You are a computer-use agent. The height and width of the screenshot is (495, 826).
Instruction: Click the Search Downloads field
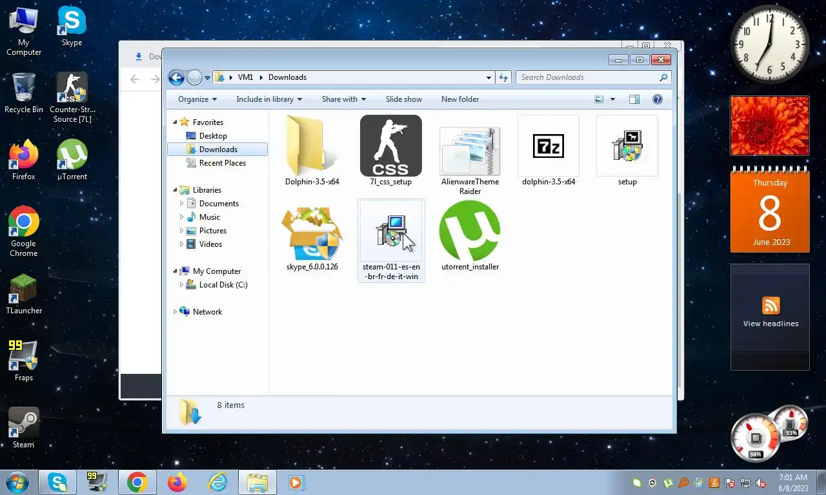coord(594,77)
